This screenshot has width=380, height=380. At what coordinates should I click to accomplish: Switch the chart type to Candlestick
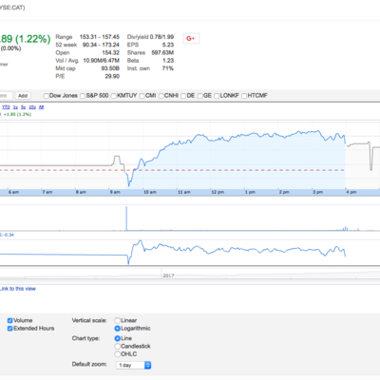click(x=118, y=347)
